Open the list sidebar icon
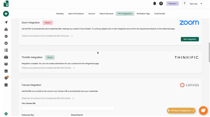Image resolution: width=210 pixels, height=117 pixels. coord(6,50)
